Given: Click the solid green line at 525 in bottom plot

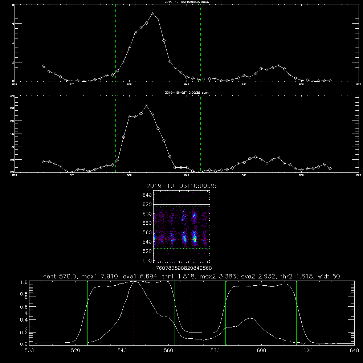Looking at the screenshot, I should pos(87,312).
